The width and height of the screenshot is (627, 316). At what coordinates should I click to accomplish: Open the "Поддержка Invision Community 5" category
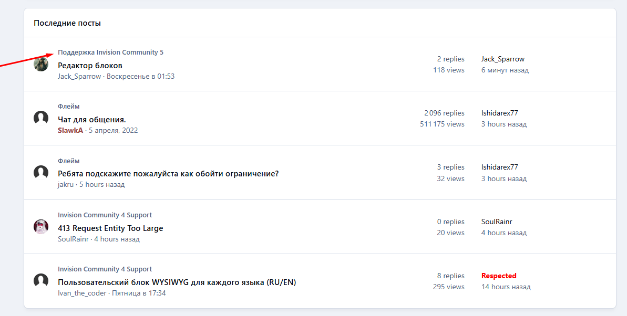click(110, 52)
